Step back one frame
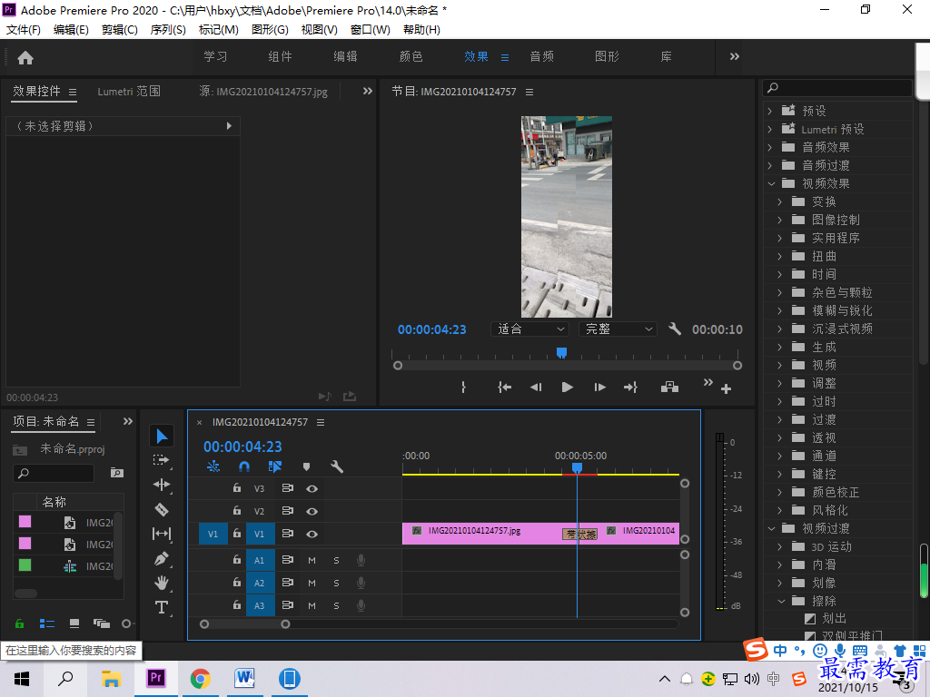 click(536, 387)
